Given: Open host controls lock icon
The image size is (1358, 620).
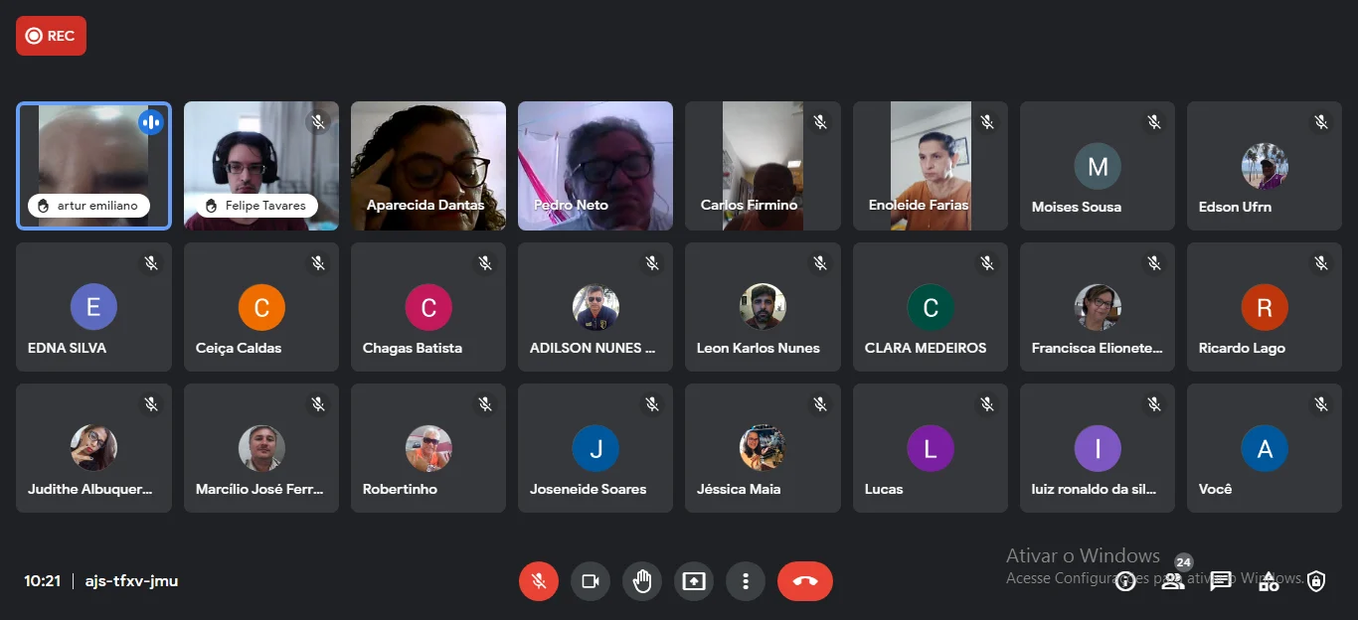Looking at the screenshot, I should click(1316, 581).
